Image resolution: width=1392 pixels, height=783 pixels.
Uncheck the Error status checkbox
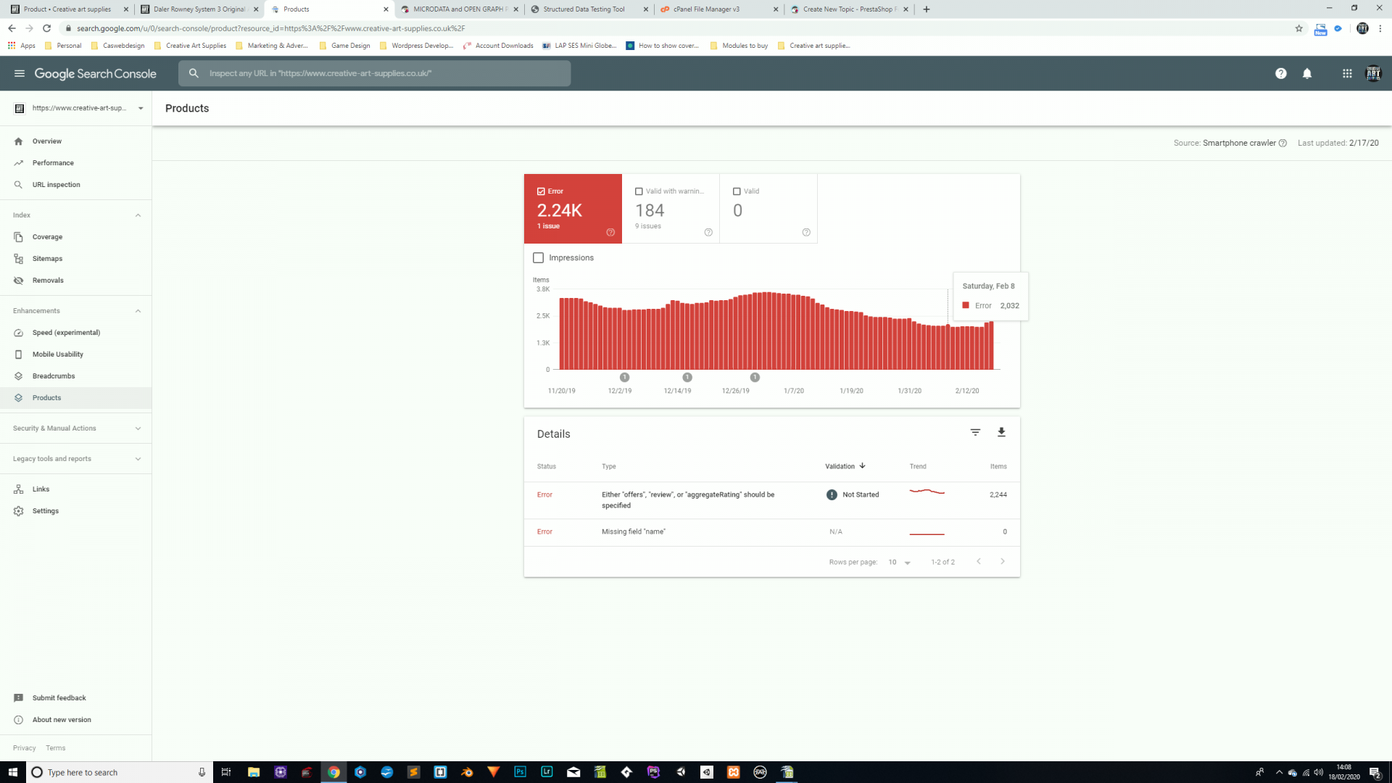[541, 191]
